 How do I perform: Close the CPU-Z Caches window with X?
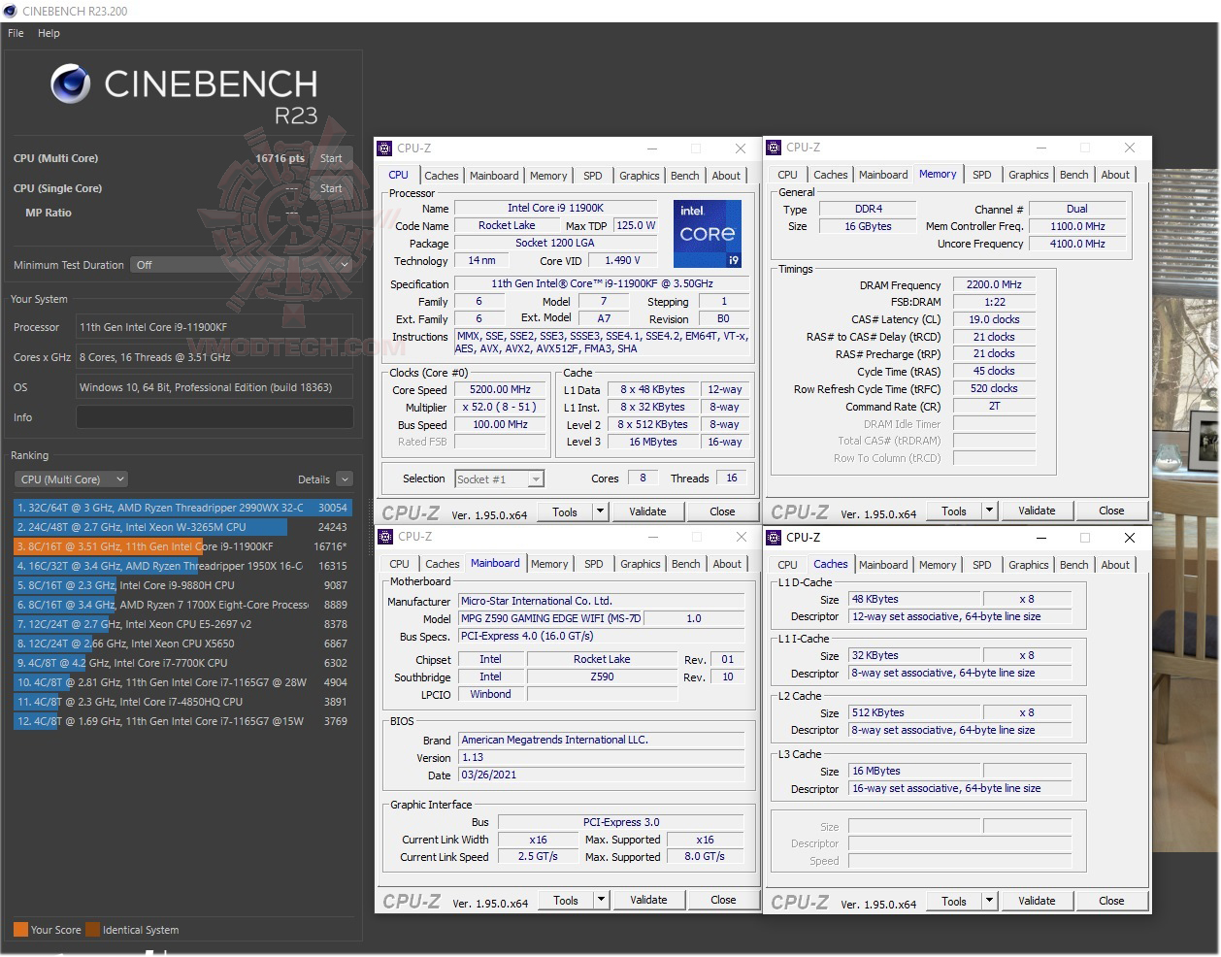click(1129, 537)
